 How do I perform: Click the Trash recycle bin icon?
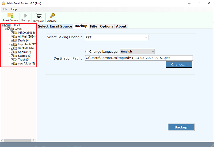(x=15, y=60)
